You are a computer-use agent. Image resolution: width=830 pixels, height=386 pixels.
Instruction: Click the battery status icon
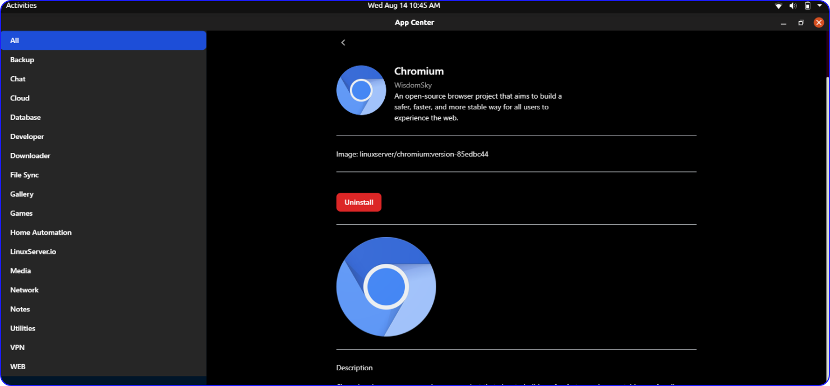click(808, 6)
